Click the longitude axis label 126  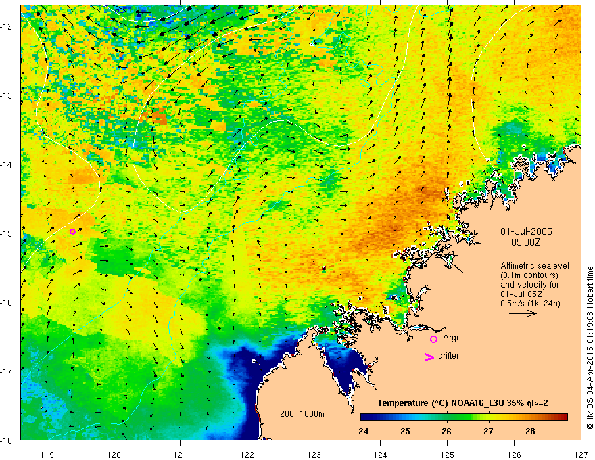[x=514, y=455]
